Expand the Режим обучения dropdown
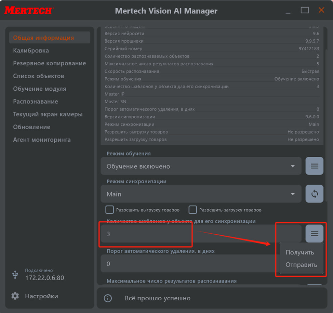 coord(201,166)
